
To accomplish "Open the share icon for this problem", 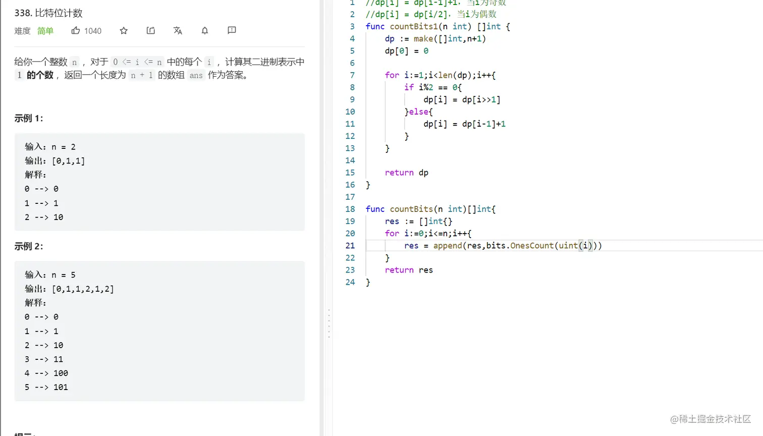I will (151, 31).
